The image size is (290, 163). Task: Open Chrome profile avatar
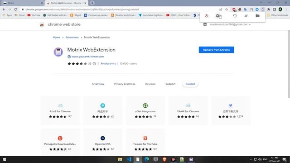tap(280, 10)
